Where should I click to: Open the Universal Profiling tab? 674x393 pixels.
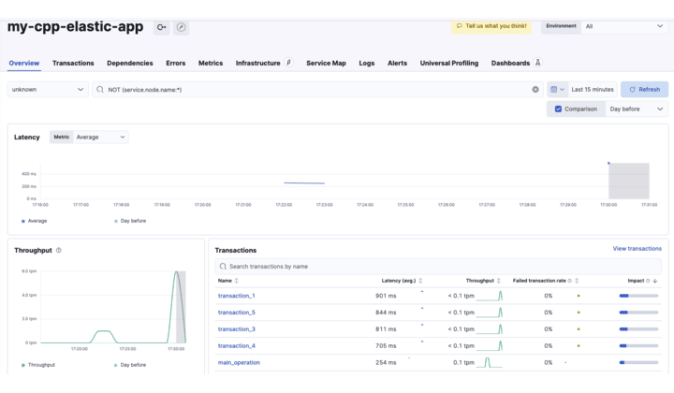click(x=448, y=64)
